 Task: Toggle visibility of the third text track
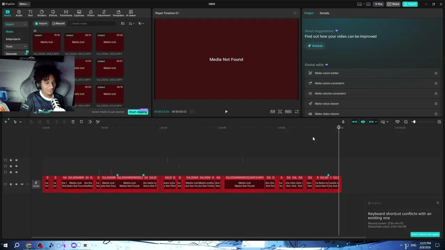tap(16, 172)
